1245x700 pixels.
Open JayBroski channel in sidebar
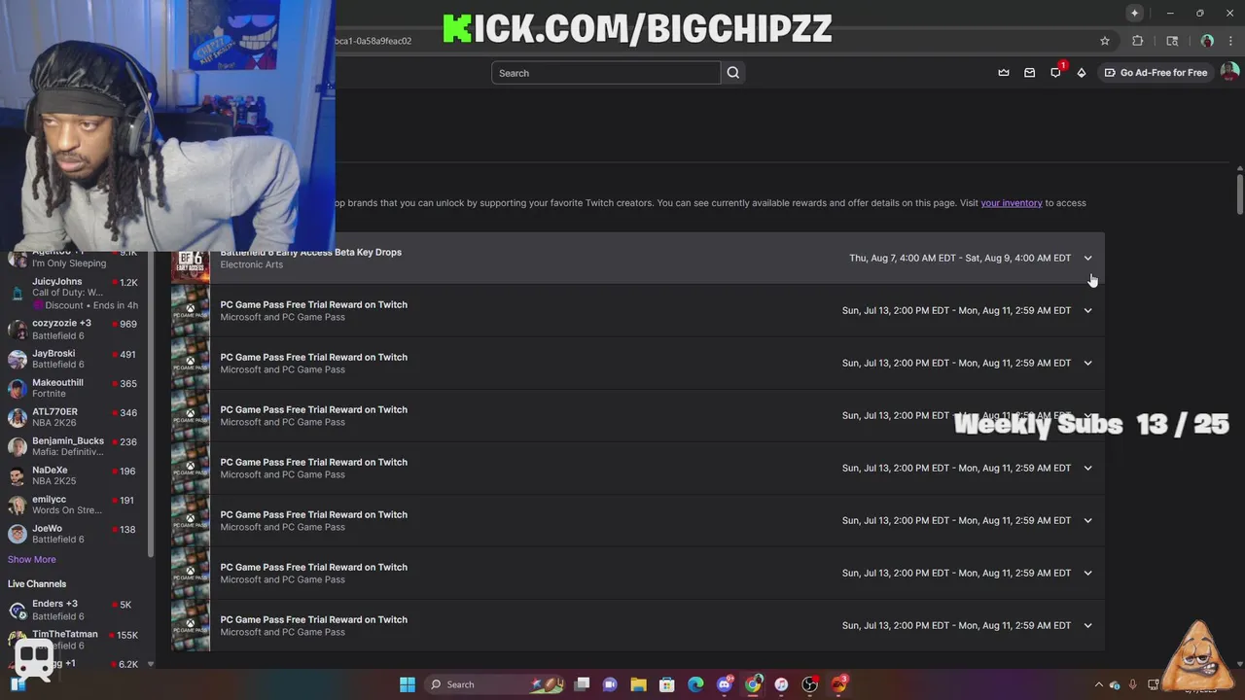(73, 359)
